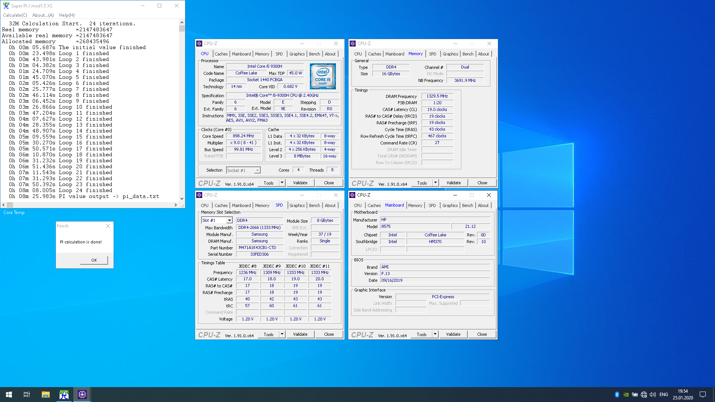Click the Intel Core i5 9300H name field

(x=265, y=66)
